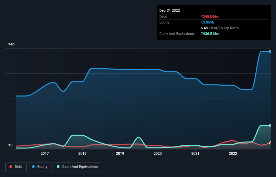Click the Debt label in tooltip
This screenshot has height=177, width=276.
tap(163, 16)
